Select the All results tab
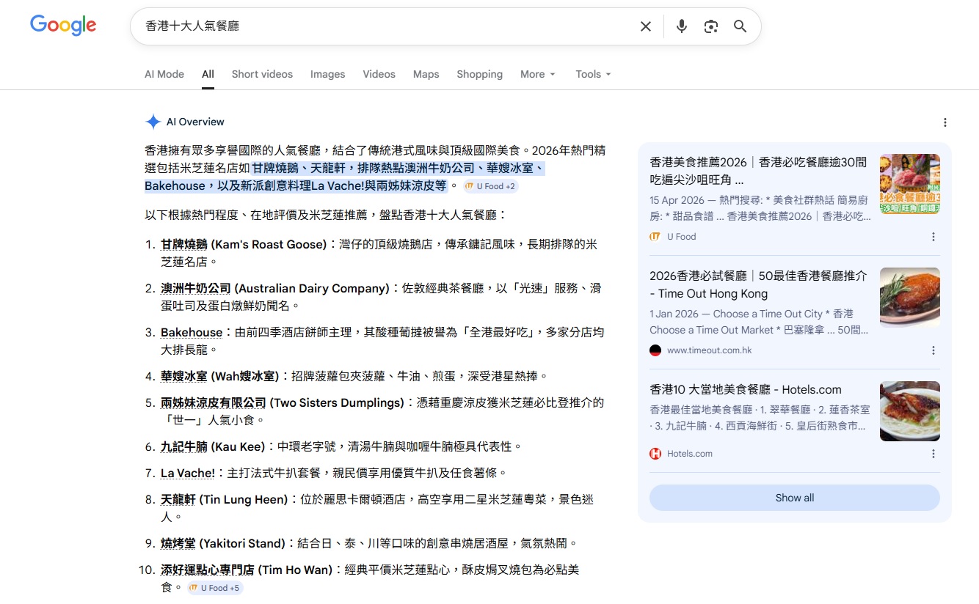The image size is (979, 604). click(x=208, y=74)
